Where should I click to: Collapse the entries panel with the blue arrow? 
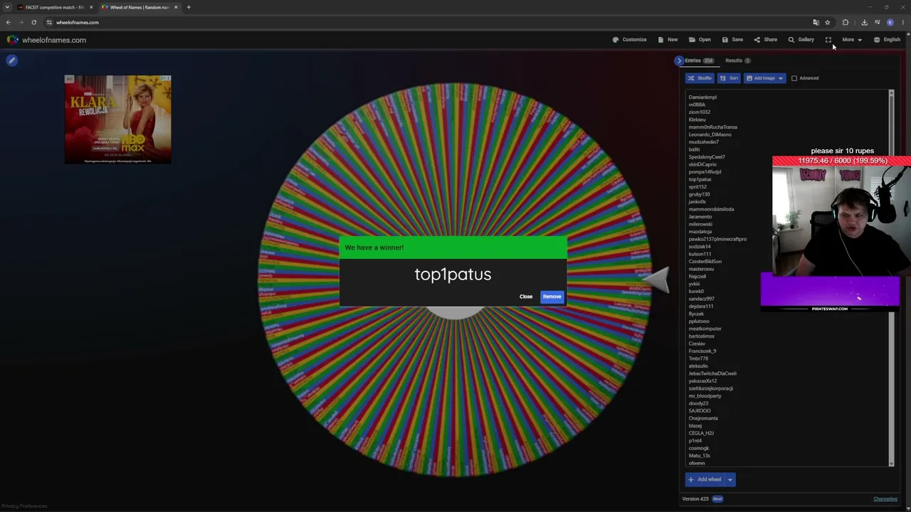tap(679, 60)
